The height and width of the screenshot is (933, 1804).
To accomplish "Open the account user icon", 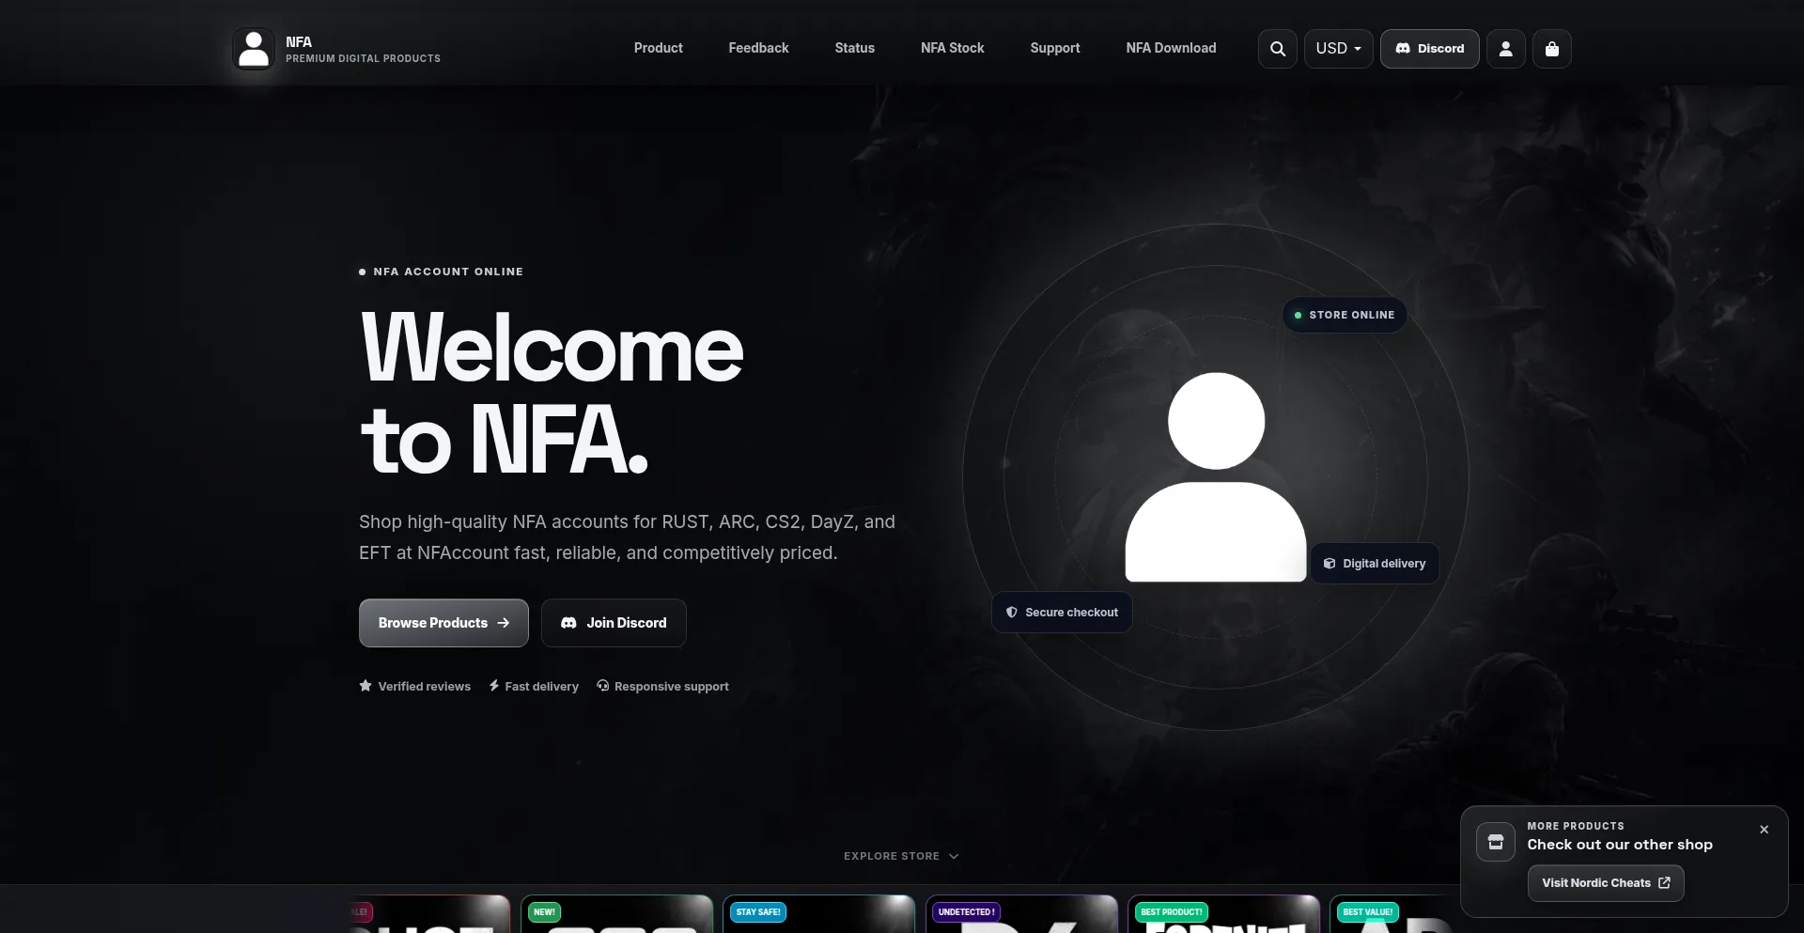I will [x=1506, y=49].
